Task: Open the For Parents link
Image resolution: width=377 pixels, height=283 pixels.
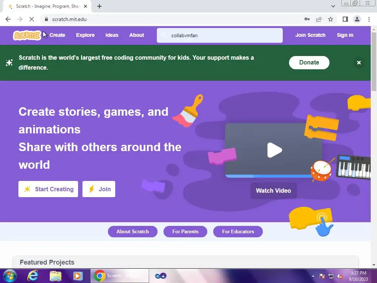Action: coord(186,231)
